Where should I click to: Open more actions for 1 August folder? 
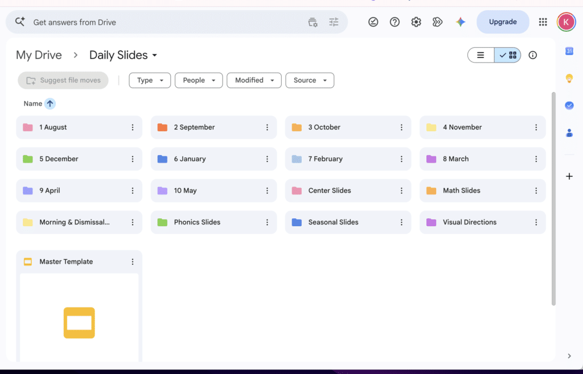132,127
